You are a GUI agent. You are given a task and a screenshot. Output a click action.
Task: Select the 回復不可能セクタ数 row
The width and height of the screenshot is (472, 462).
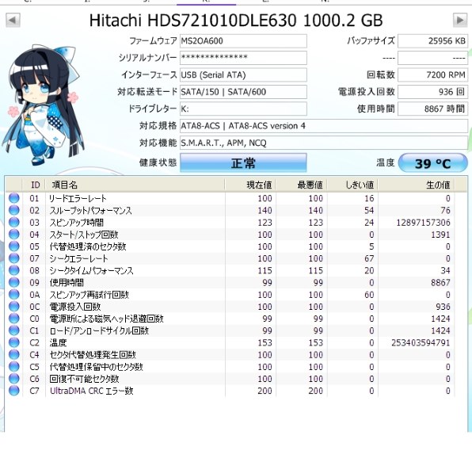coord(230,379)
